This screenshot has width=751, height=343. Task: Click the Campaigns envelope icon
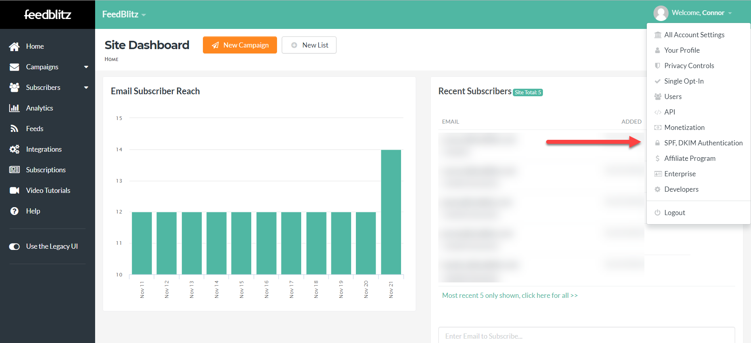pos(14,67)
